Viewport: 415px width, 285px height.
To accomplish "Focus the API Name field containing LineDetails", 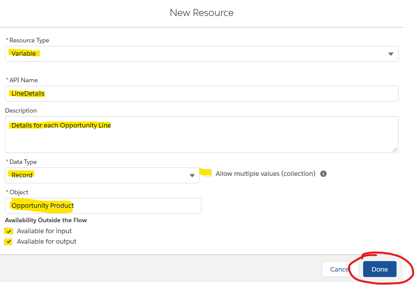I will pyautogui.click(x=202, y=94).
